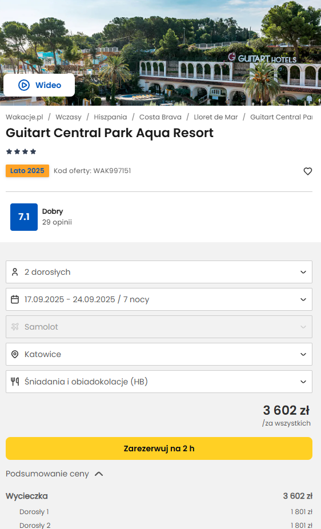Click the four-star hotel rating
This screenshot has width=321, height=529.
pos(21,151)
